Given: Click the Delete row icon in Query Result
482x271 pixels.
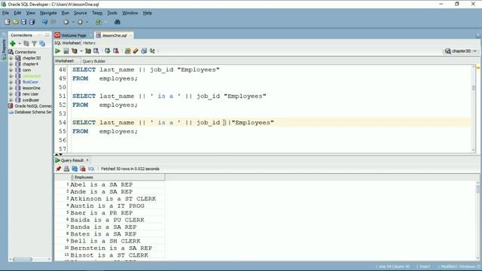Looking at the screenshot, I should pos(83,169).
